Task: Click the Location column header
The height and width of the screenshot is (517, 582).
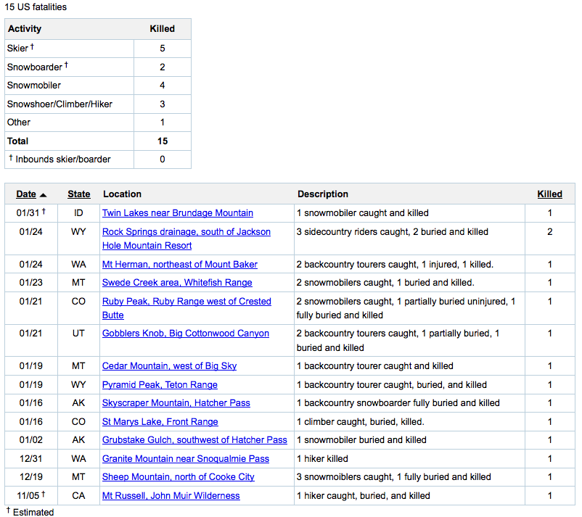Action: point(122,194)
